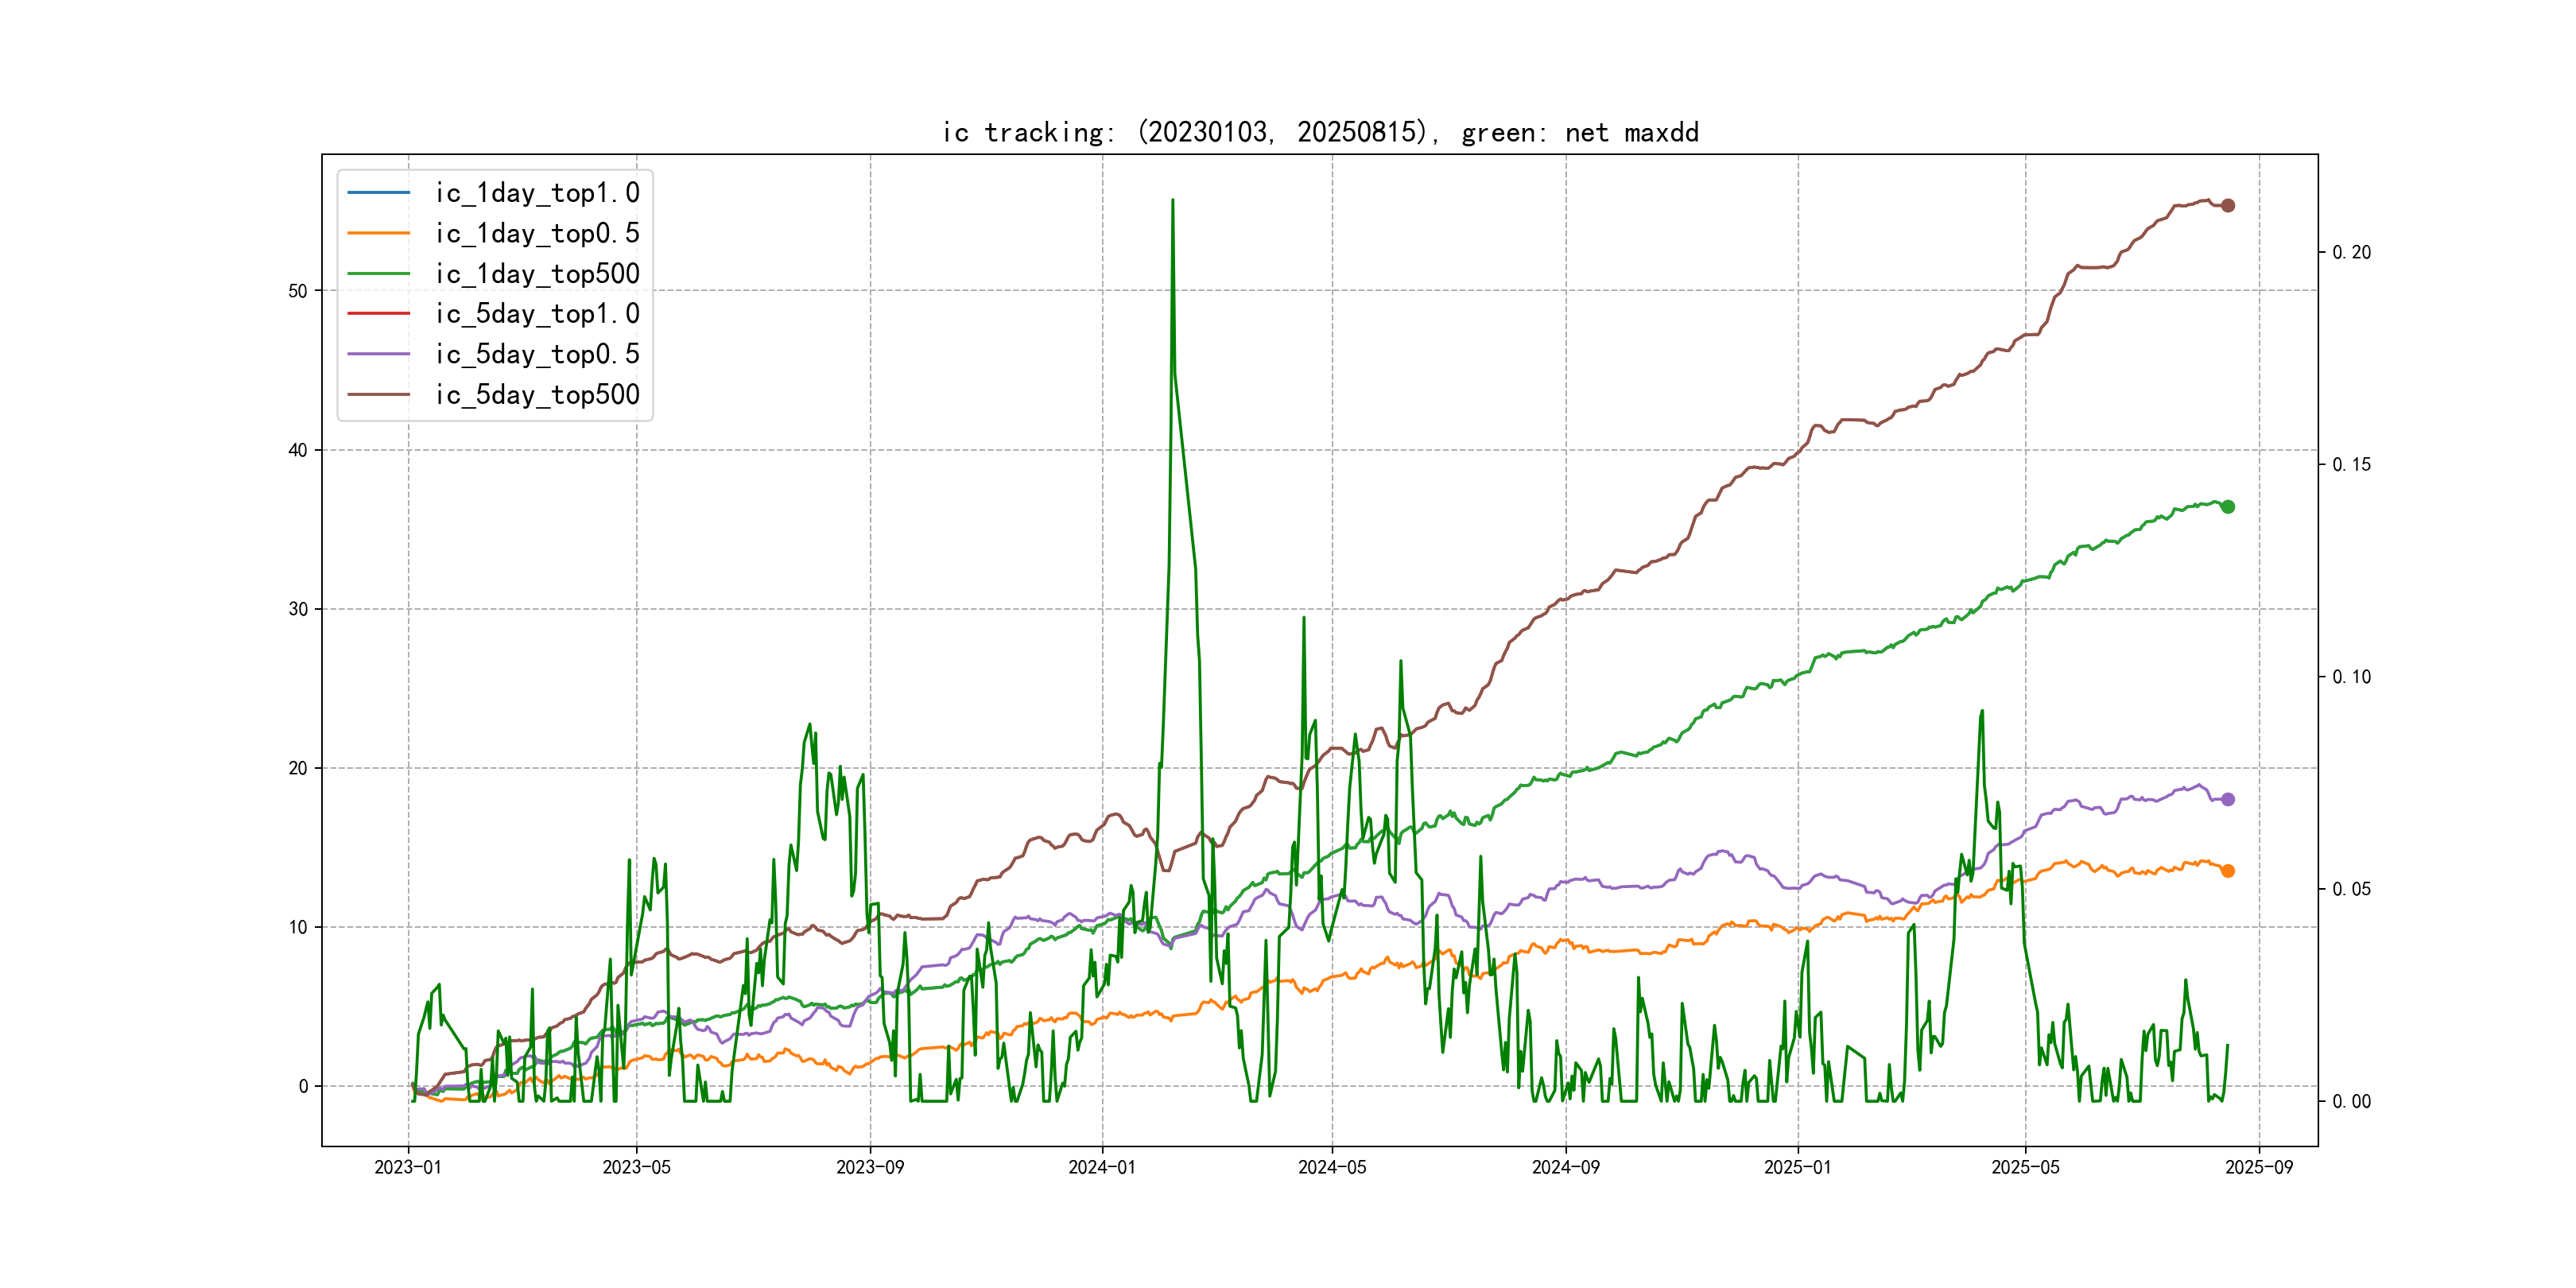Screen dimensions: 2576x1288
Task: Click the 50 label on left axis
Action: pos(298,291)
